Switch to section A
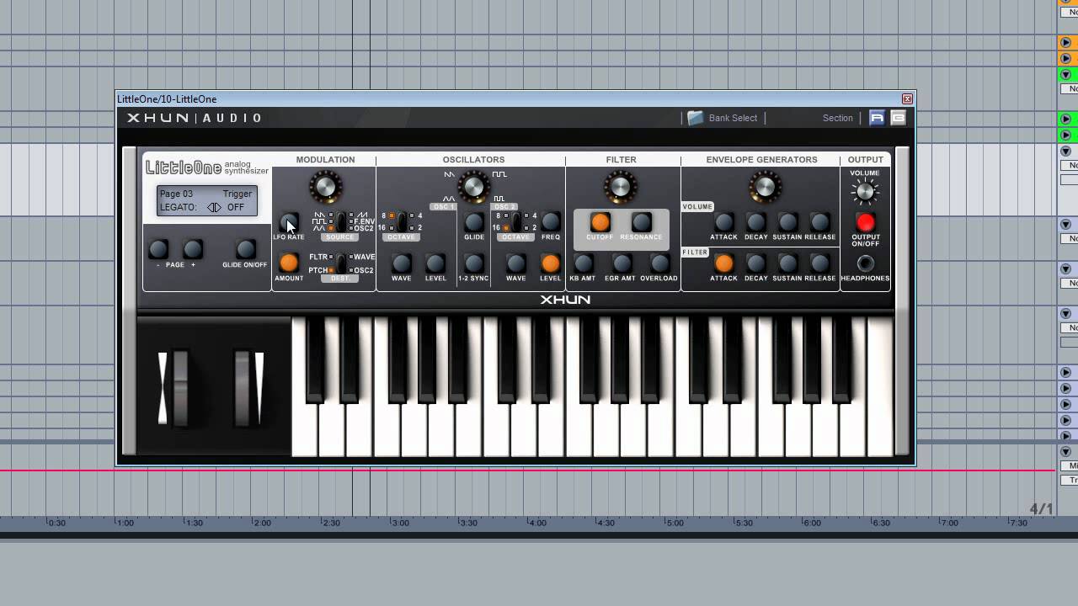This screenshot has height=606, width=1078. (877, 118)
